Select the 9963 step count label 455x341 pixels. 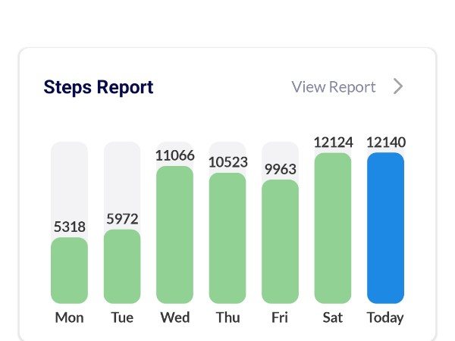280,170
